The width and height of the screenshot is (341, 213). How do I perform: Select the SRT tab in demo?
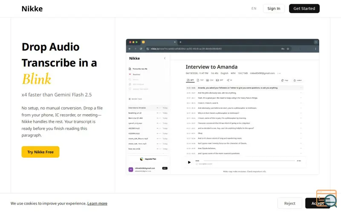tap(220, 80)
